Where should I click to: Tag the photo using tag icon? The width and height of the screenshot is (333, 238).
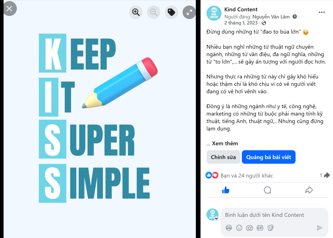click(171, 12)
